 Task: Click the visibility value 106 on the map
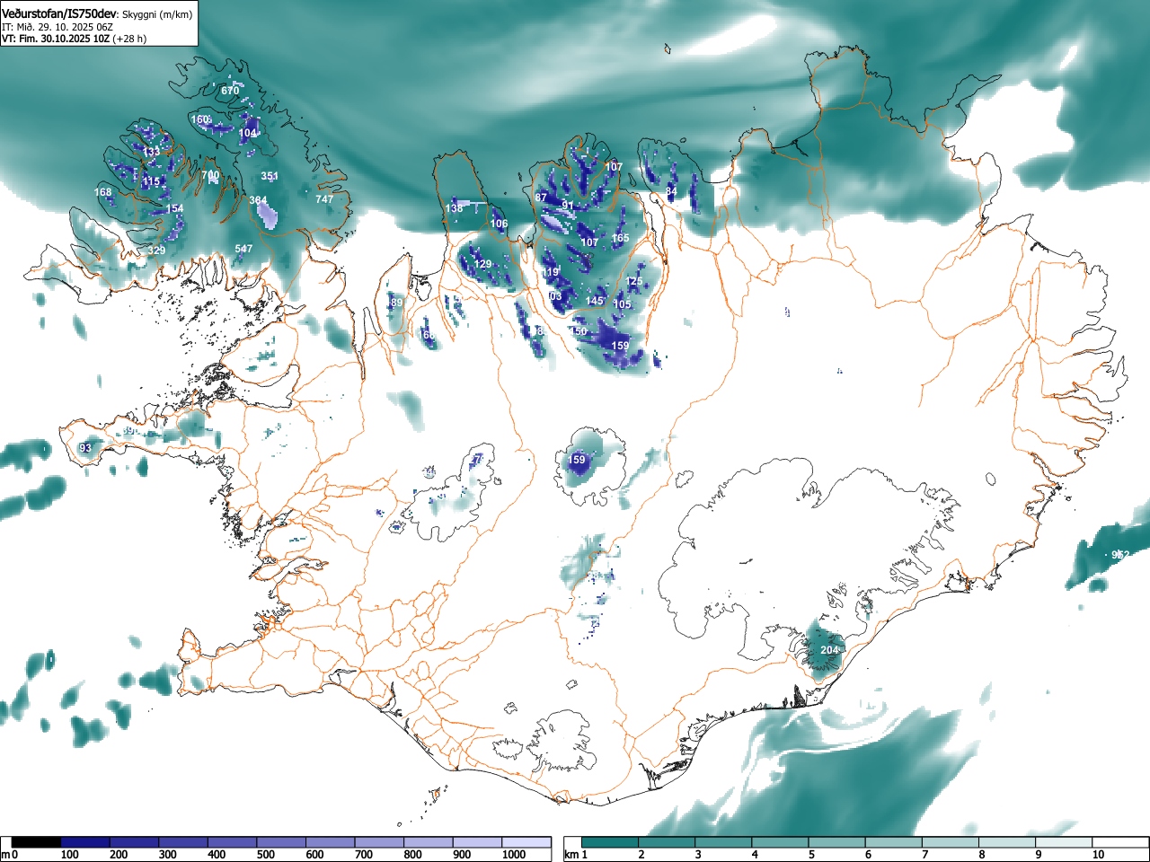click(500, 224)
